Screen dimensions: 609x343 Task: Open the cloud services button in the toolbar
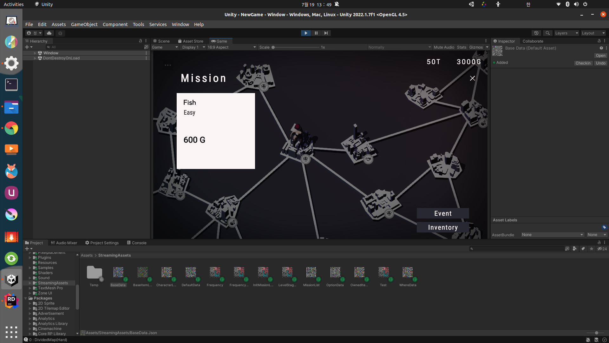pos(49,33)
